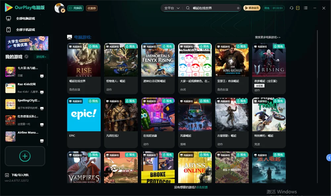Click the plus icon to add a game

pyautogui.click(x=25, y=156)
